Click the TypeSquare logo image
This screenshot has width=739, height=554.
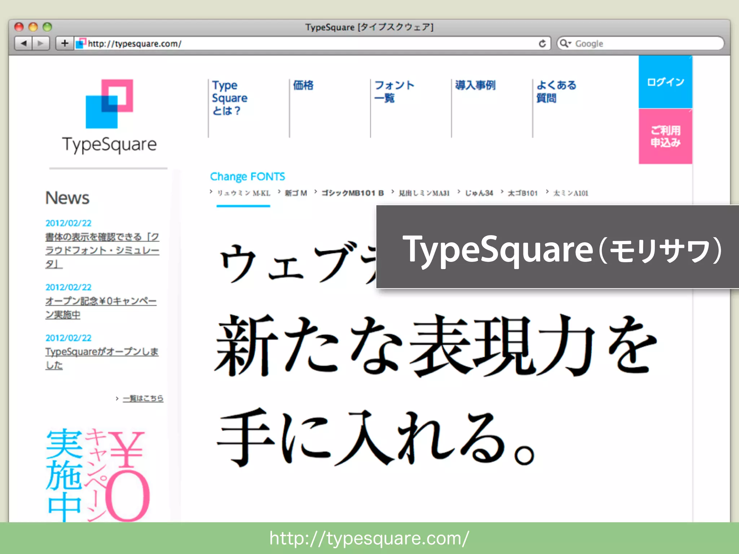coord(109,116)
